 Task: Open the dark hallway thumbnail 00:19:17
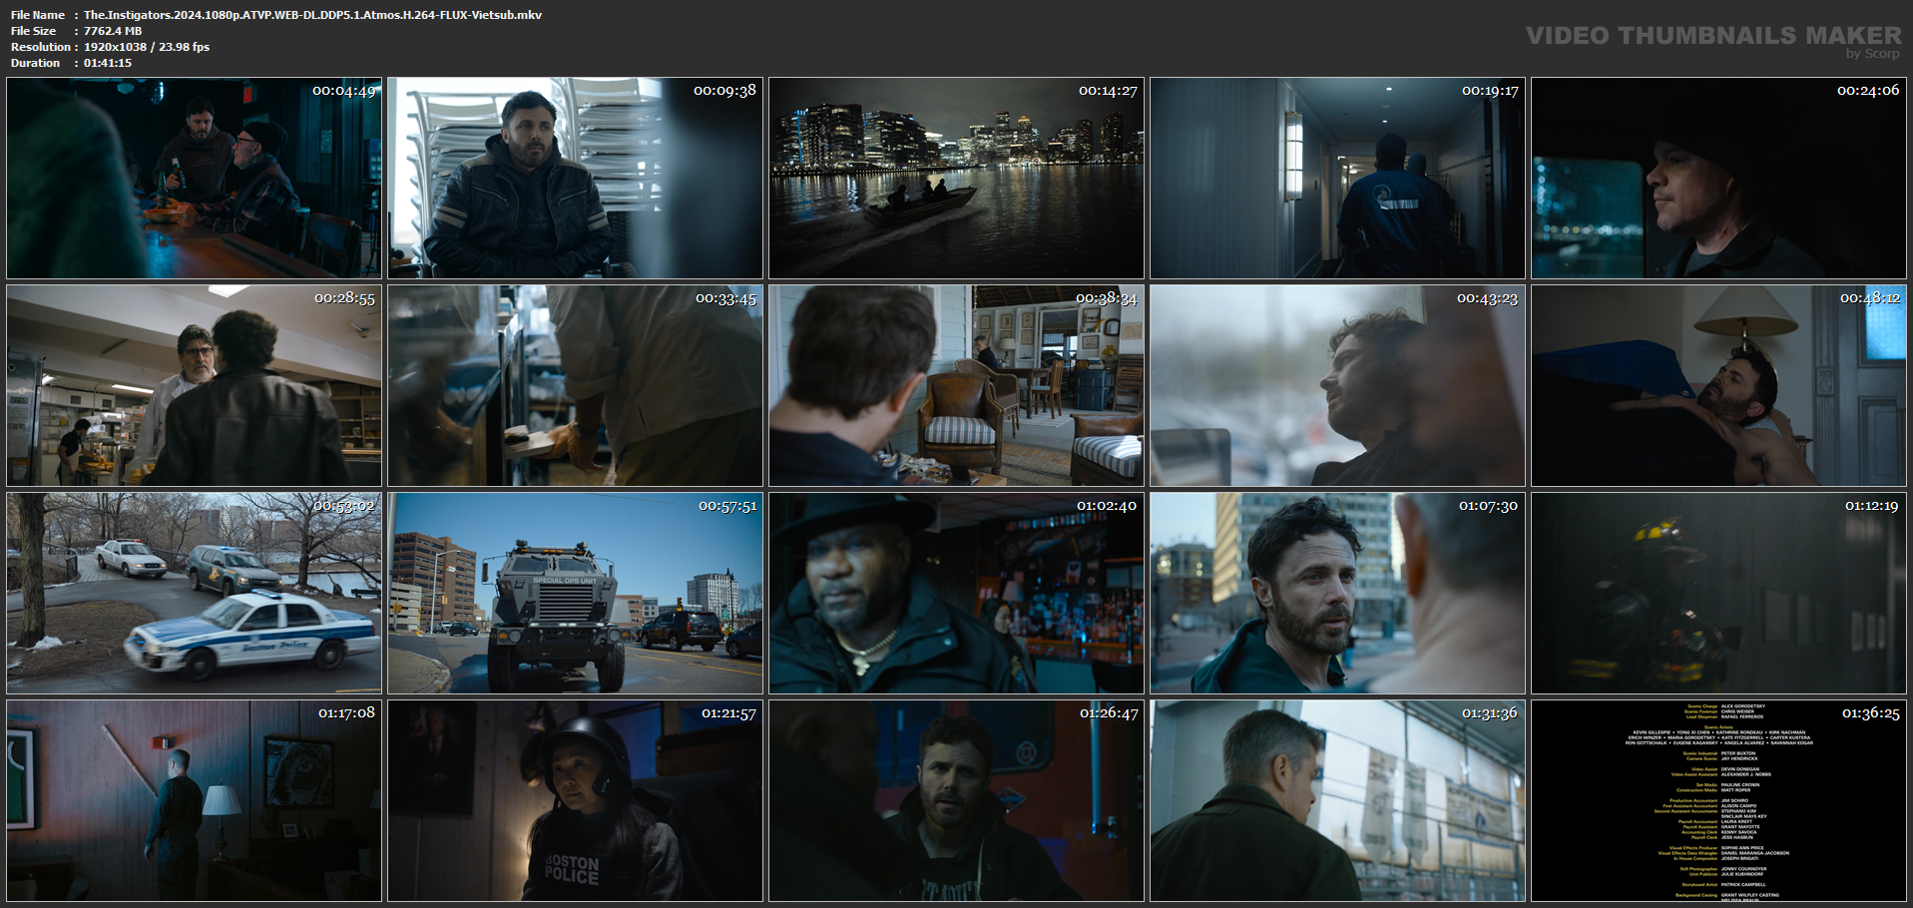coord(1338,178)
